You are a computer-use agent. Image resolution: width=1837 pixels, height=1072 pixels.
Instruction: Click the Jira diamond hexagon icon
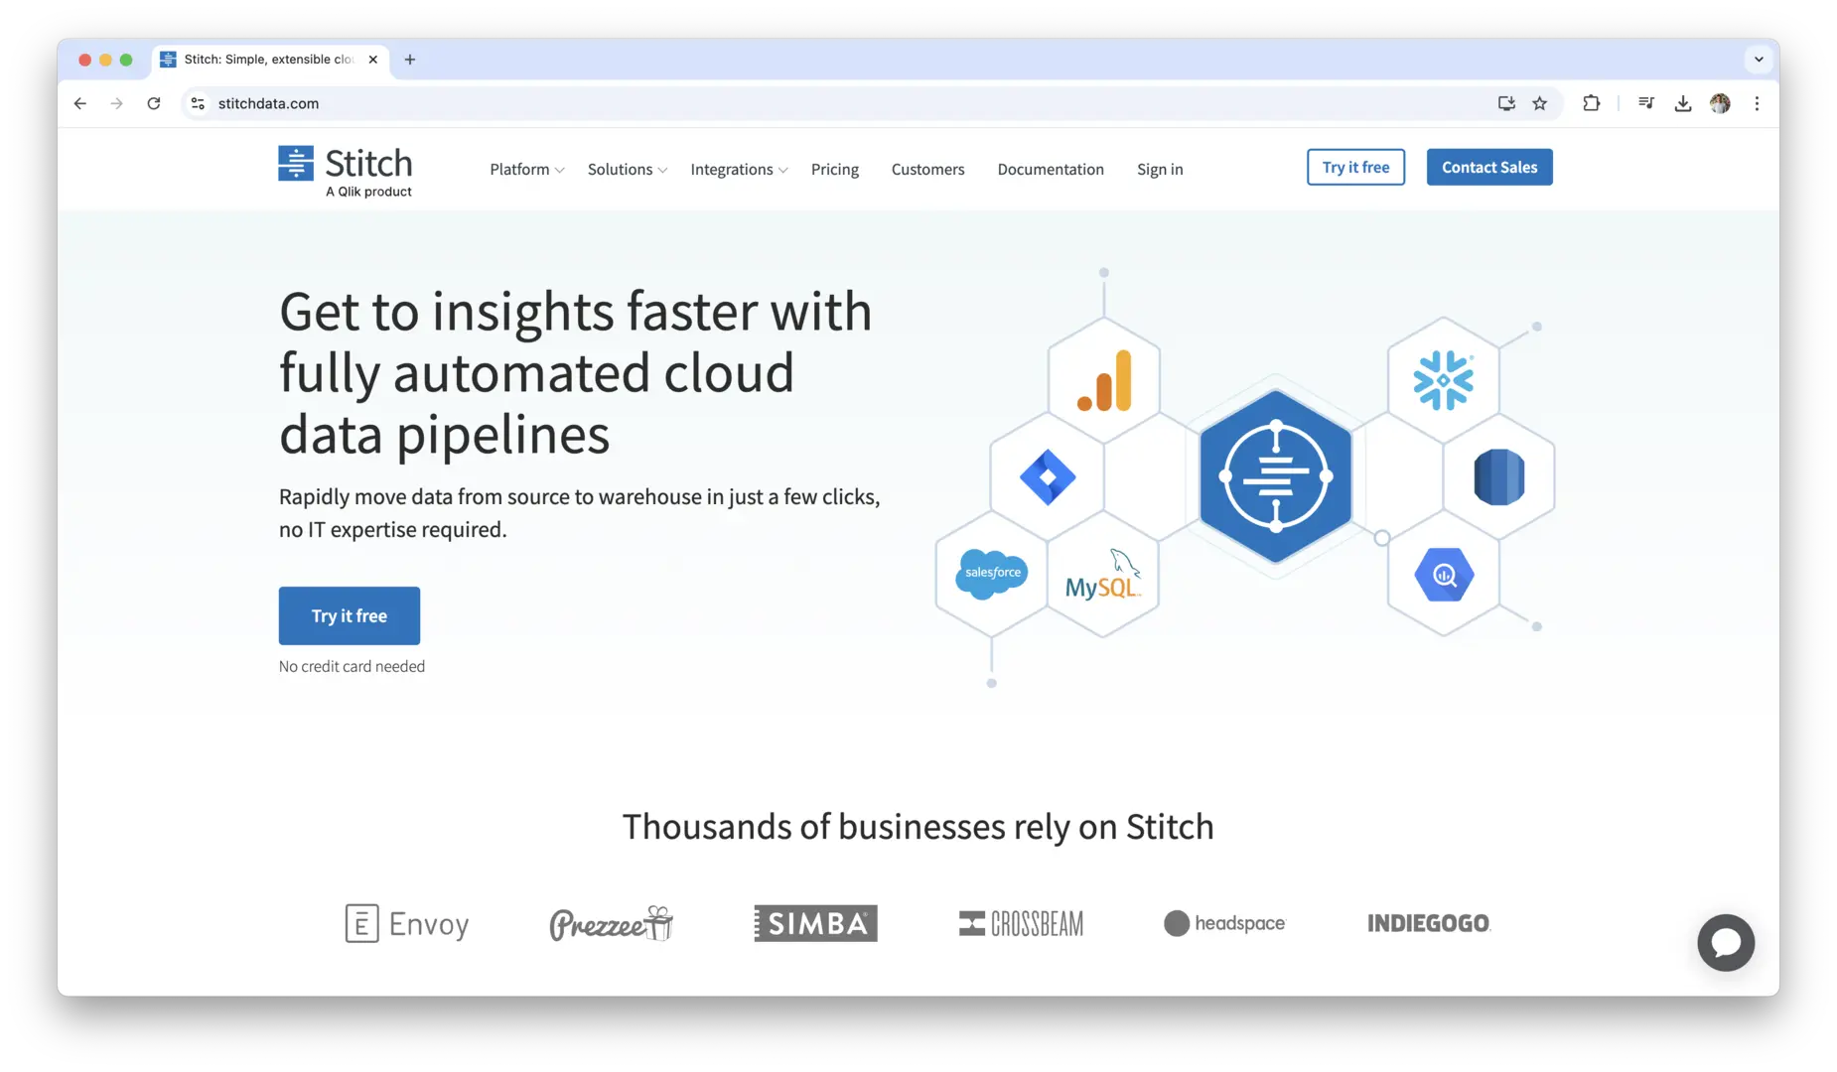coord(1047,477)
